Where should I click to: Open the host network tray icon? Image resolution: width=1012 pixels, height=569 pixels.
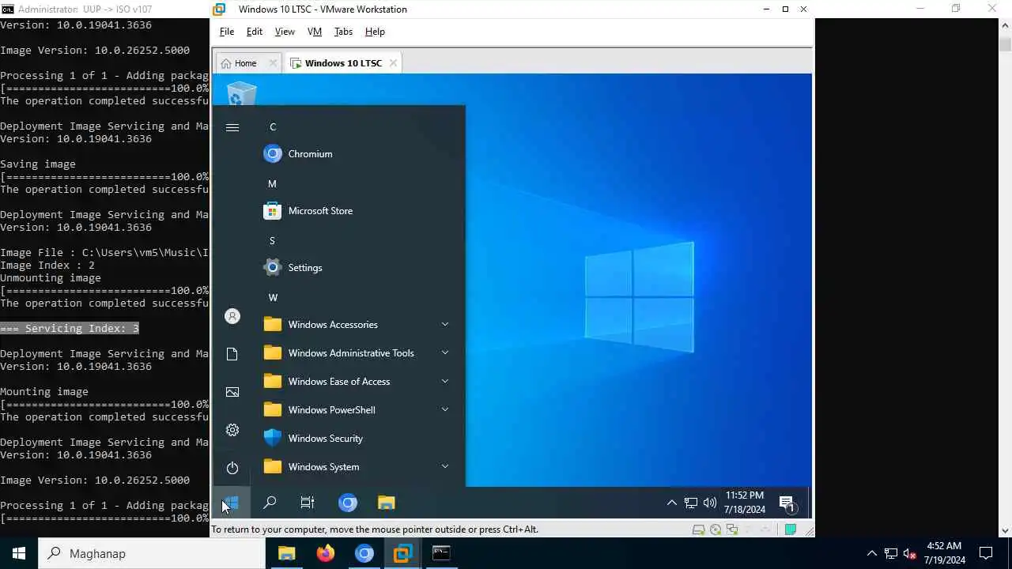click(x=890, y=553)
